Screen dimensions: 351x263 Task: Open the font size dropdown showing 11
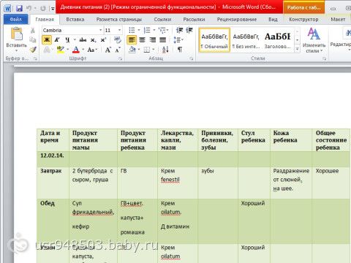click(119, 30)
